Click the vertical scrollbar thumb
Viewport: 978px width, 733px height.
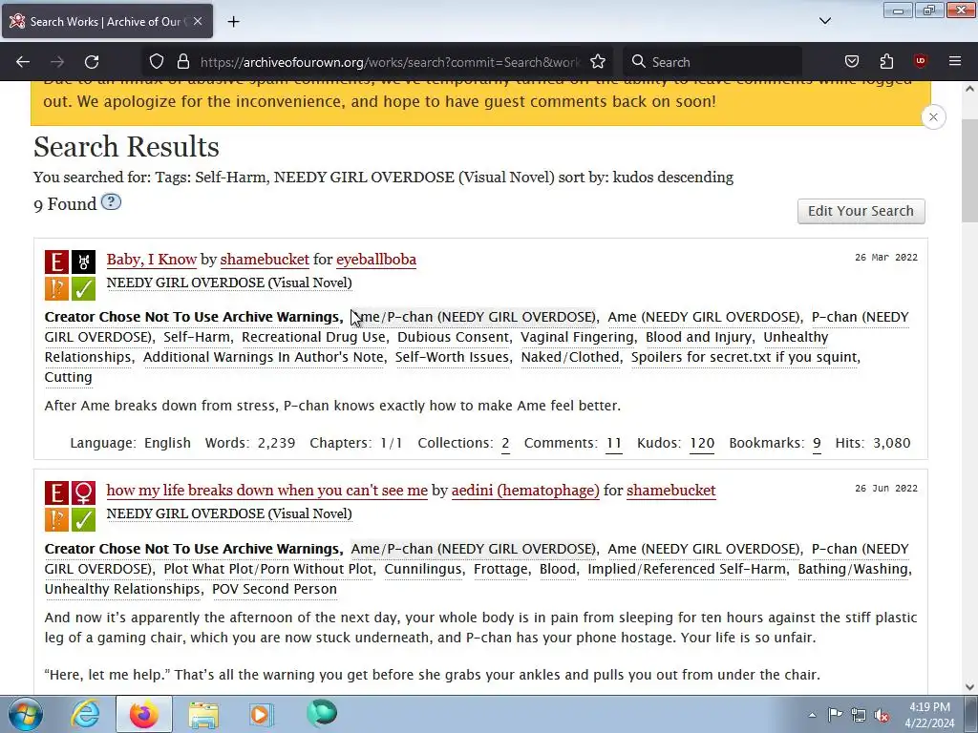pos(969,170)
